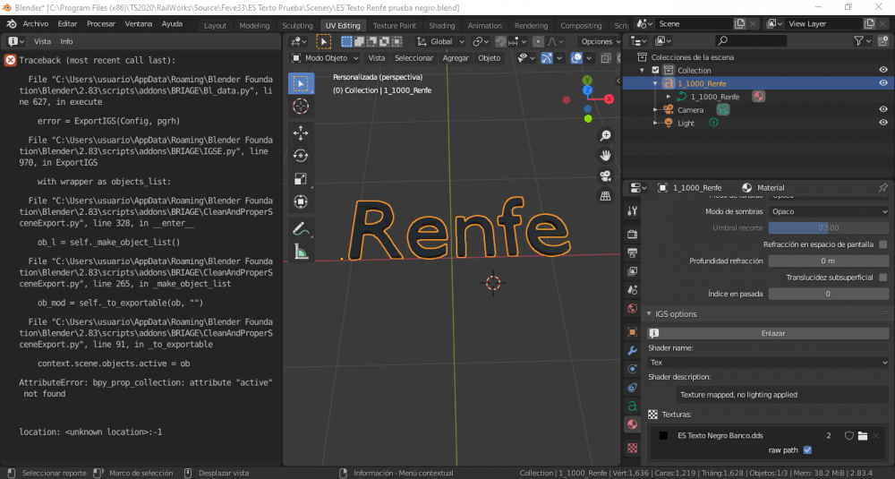Select the 3D Cursor tool

[x=301, y=107]
